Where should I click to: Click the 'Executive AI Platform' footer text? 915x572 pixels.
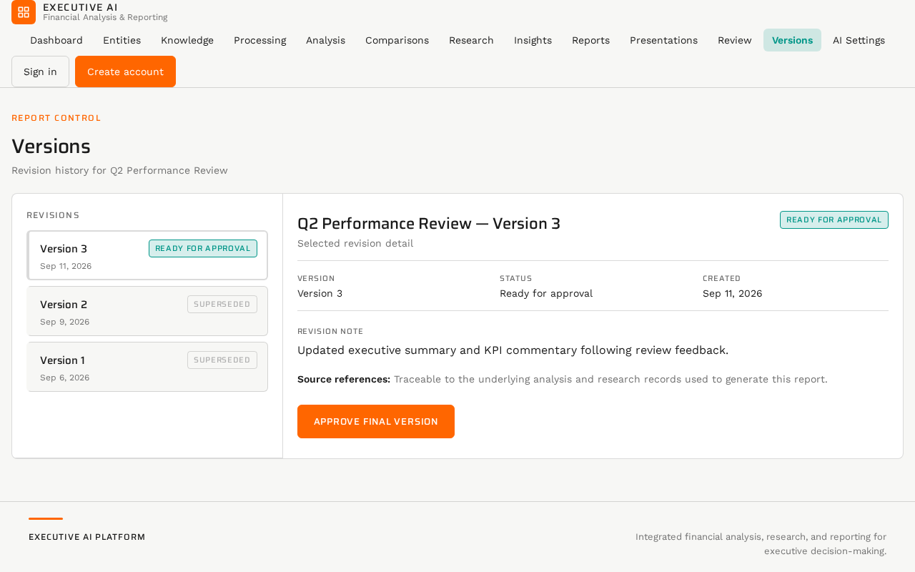(x=87, y=537)
